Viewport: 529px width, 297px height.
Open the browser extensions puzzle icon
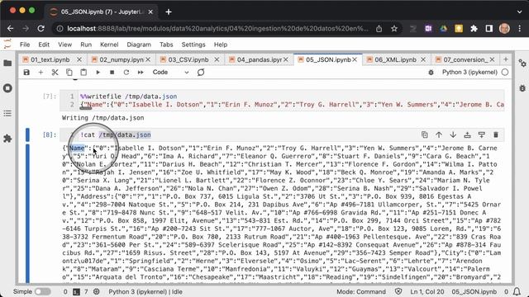pos(474,29)
